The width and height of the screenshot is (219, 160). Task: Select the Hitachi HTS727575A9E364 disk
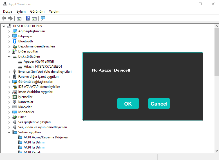point(43,67)
